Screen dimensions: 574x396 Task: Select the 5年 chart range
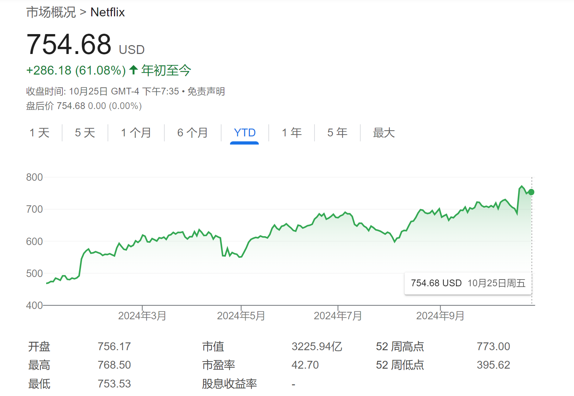pos(337,133)
